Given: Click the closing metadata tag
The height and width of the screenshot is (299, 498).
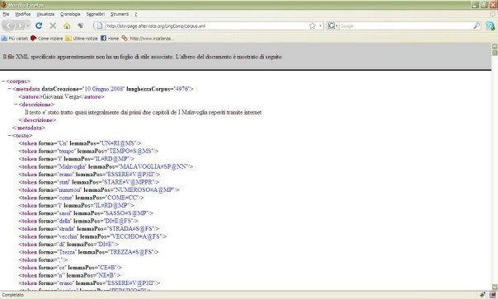Looking at the screenshot, I should coord(29,128).
